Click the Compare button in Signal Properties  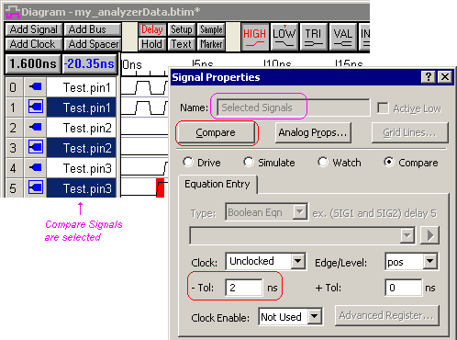click(217, 132)
